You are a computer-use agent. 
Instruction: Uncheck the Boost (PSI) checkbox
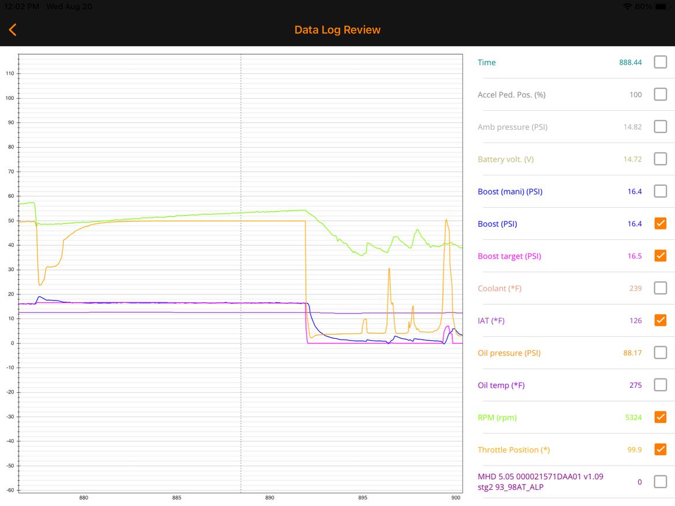[660, 223]
